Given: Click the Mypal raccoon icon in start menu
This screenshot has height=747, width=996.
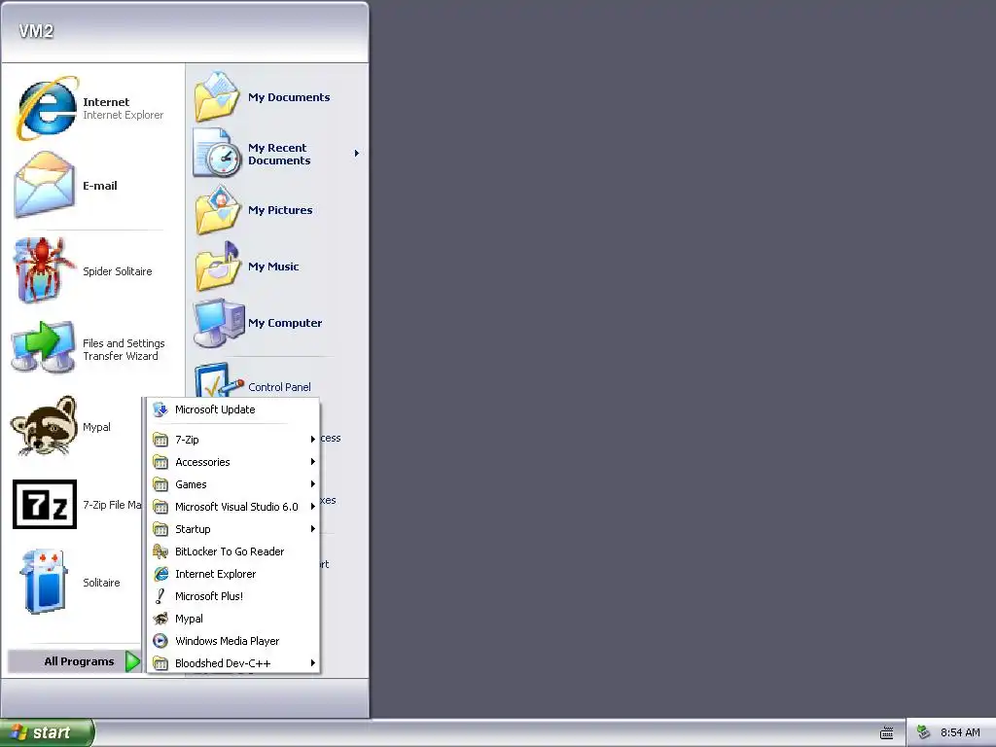Looking at the screenshot, I should point(44,426).
